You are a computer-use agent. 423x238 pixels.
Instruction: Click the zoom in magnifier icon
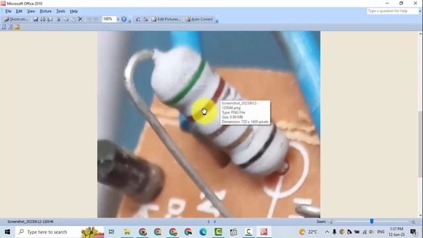click(412, 221)
